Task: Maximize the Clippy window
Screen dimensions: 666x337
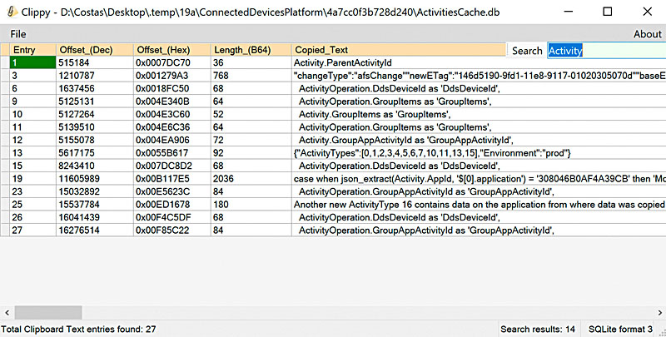Action: click(x=609, y=13)
